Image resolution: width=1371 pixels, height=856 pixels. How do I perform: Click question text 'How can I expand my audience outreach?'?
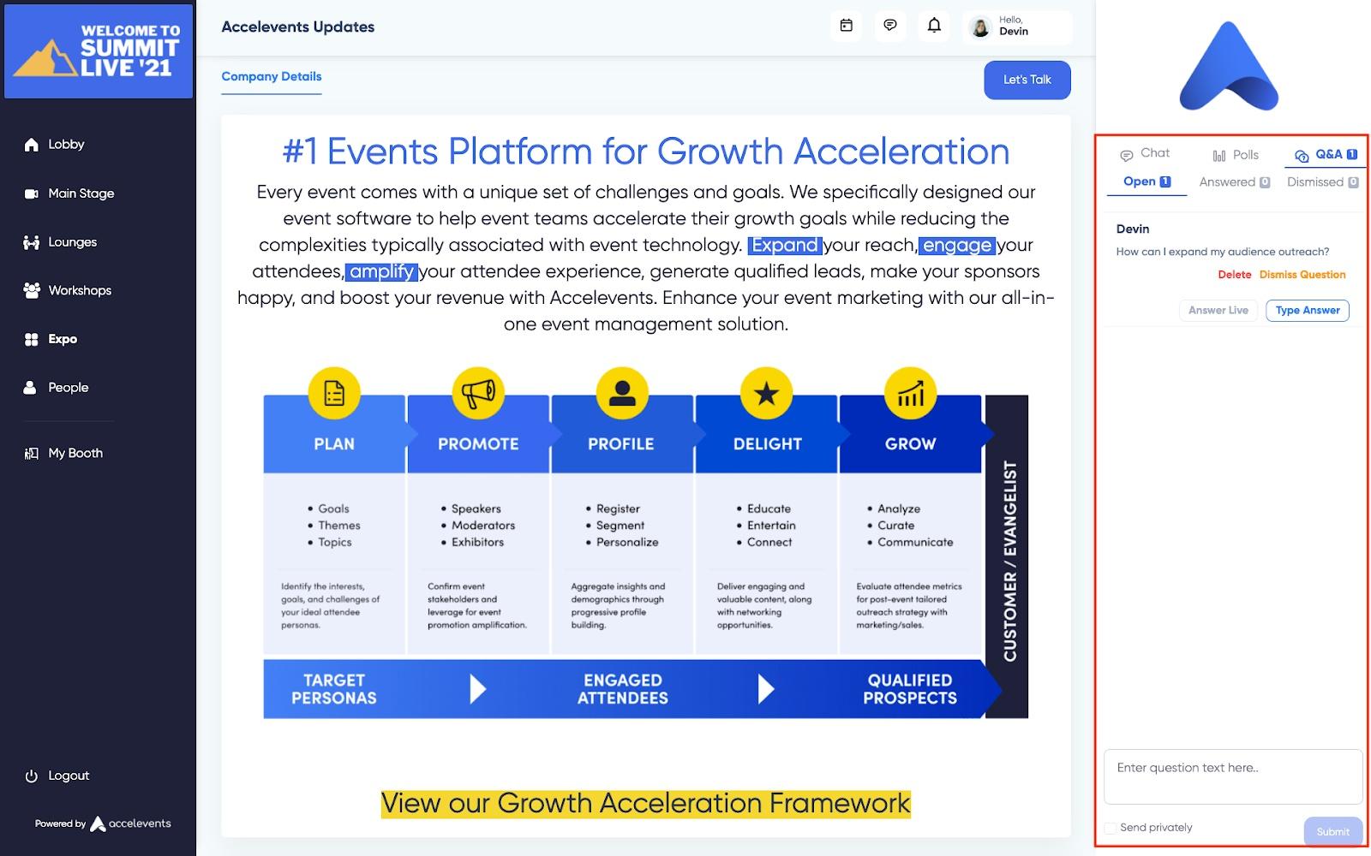tap(1223, 253)
